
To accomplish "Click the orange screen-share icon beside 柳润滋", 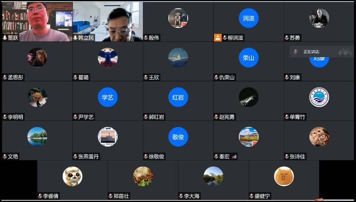I will point(218,38).
